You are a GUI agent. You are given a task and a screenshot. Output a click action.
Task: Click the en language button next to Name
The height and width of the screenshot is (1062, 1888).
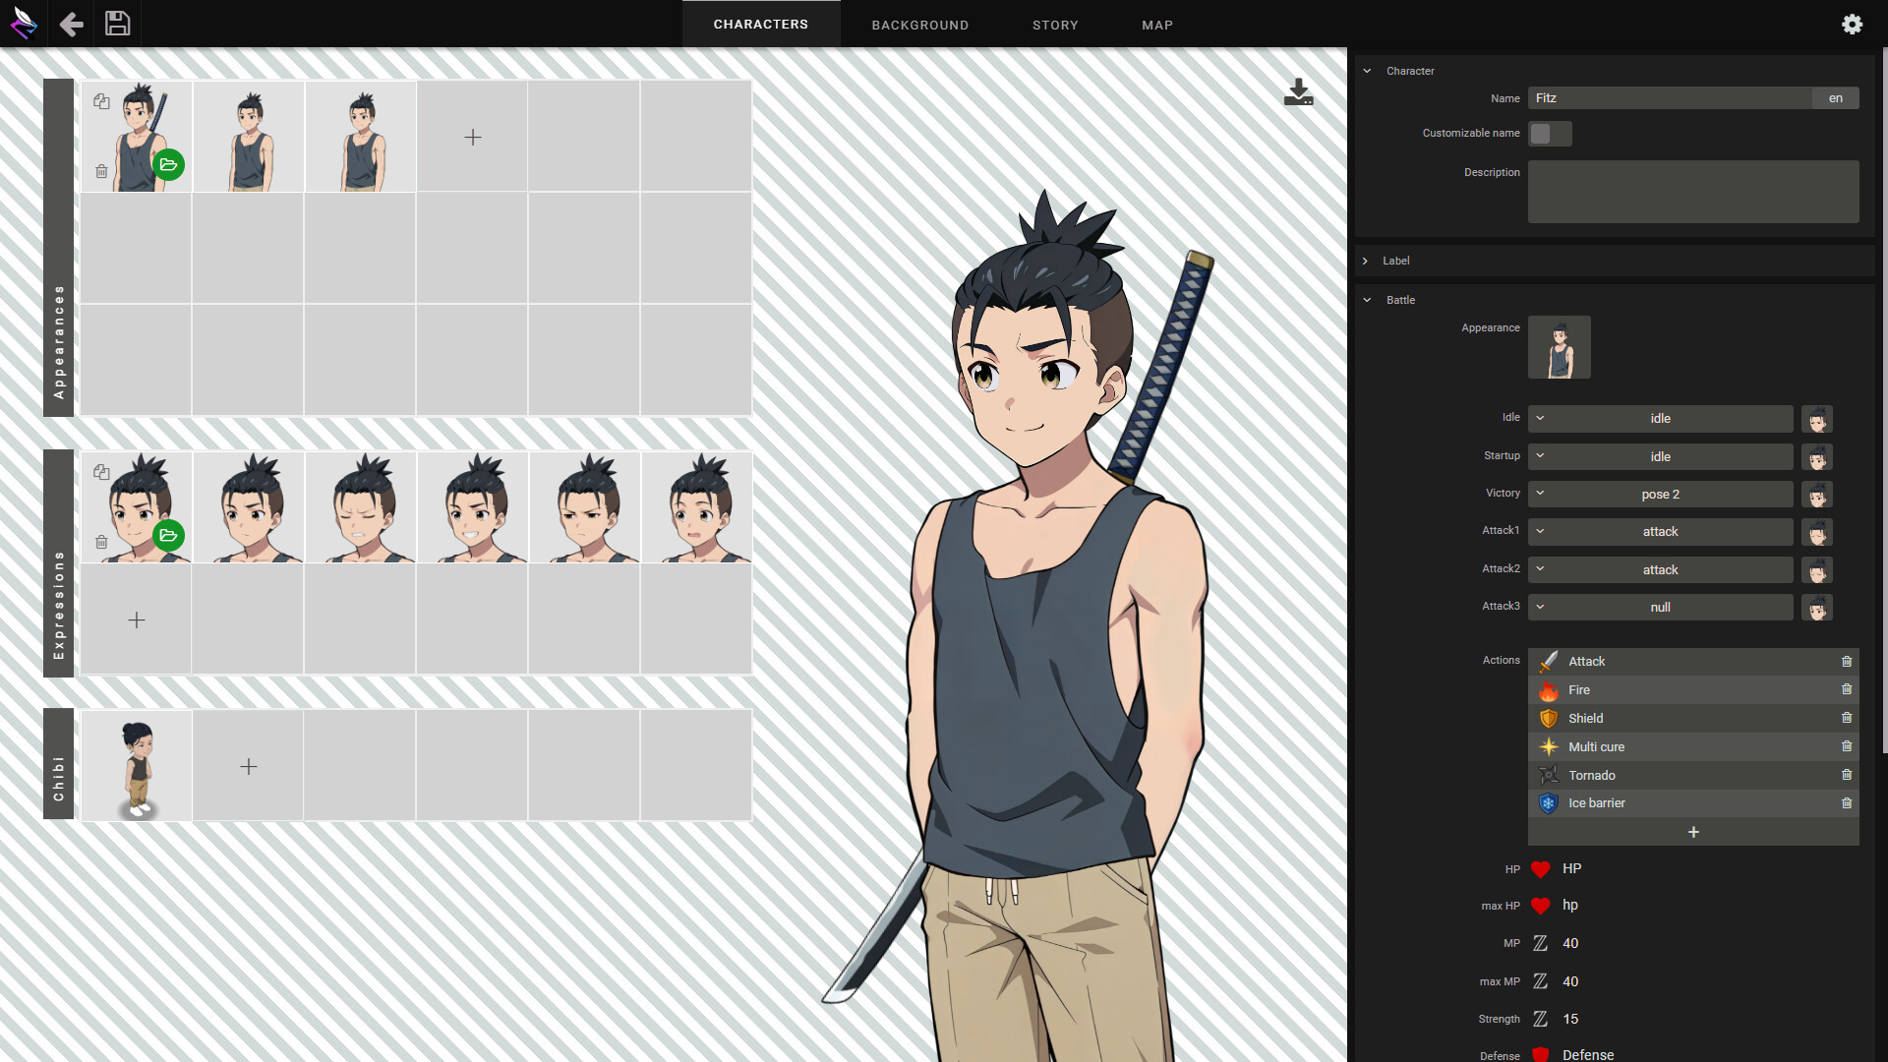coord(1834,97)
